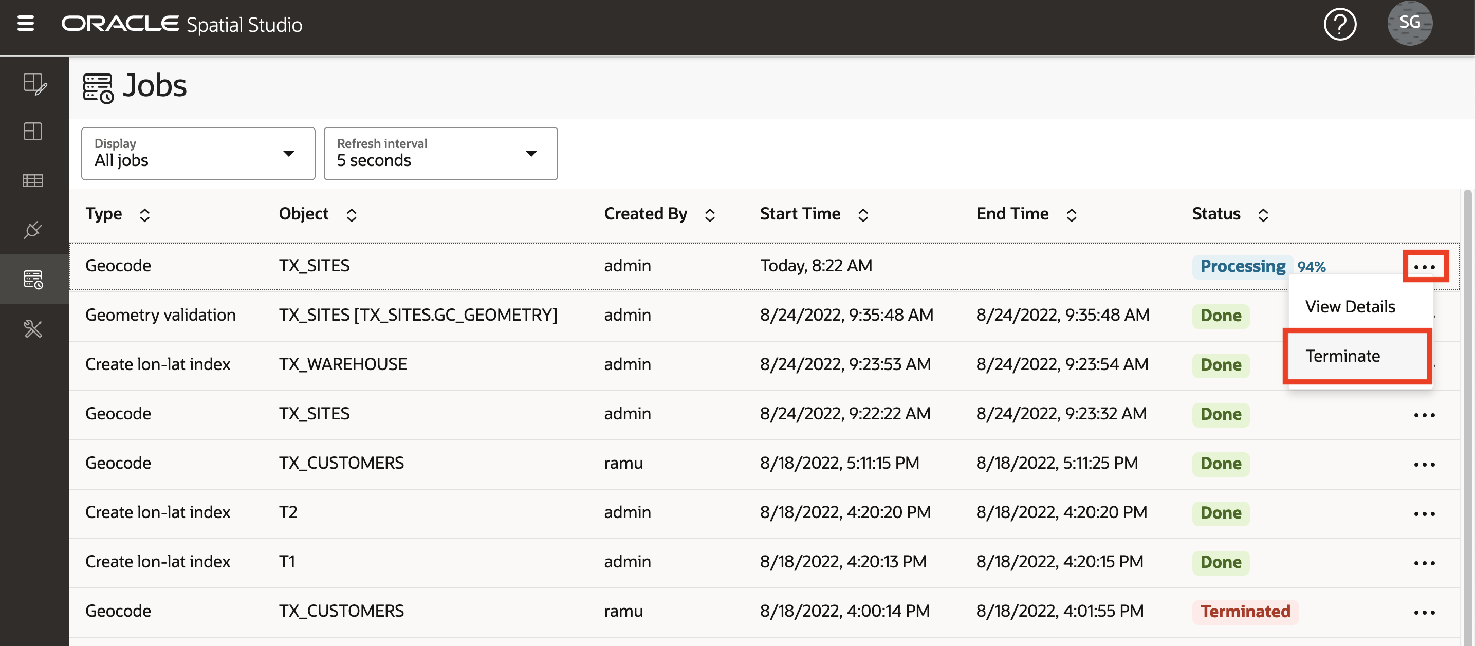Choose Terminate from the context menu
The height and width of the screenshot is (646, 1475).
click(x=1342, y=356)
